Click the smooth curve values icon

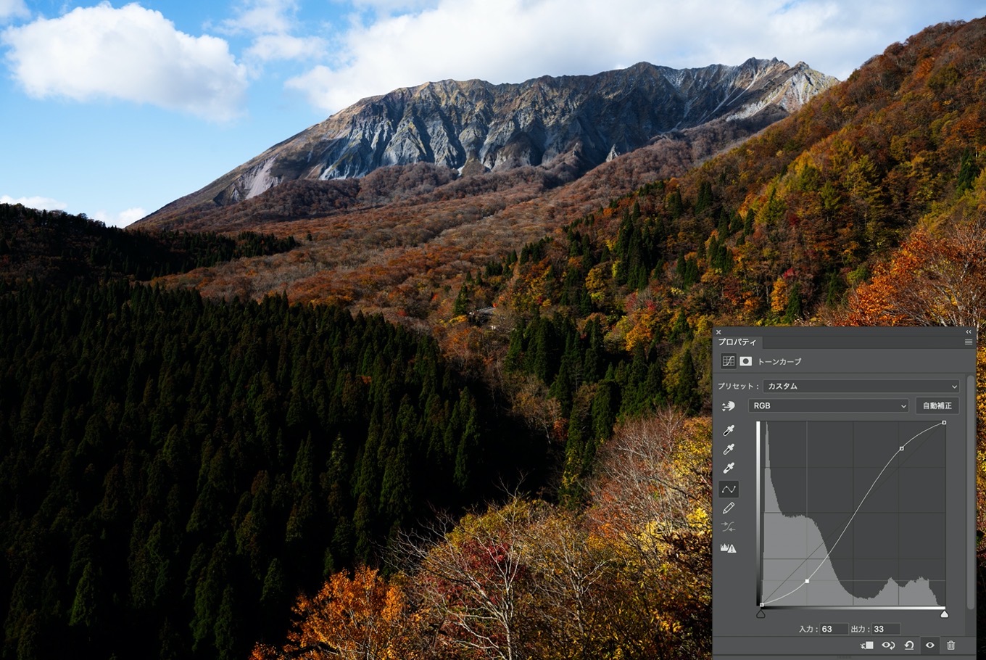coord(729,527)
